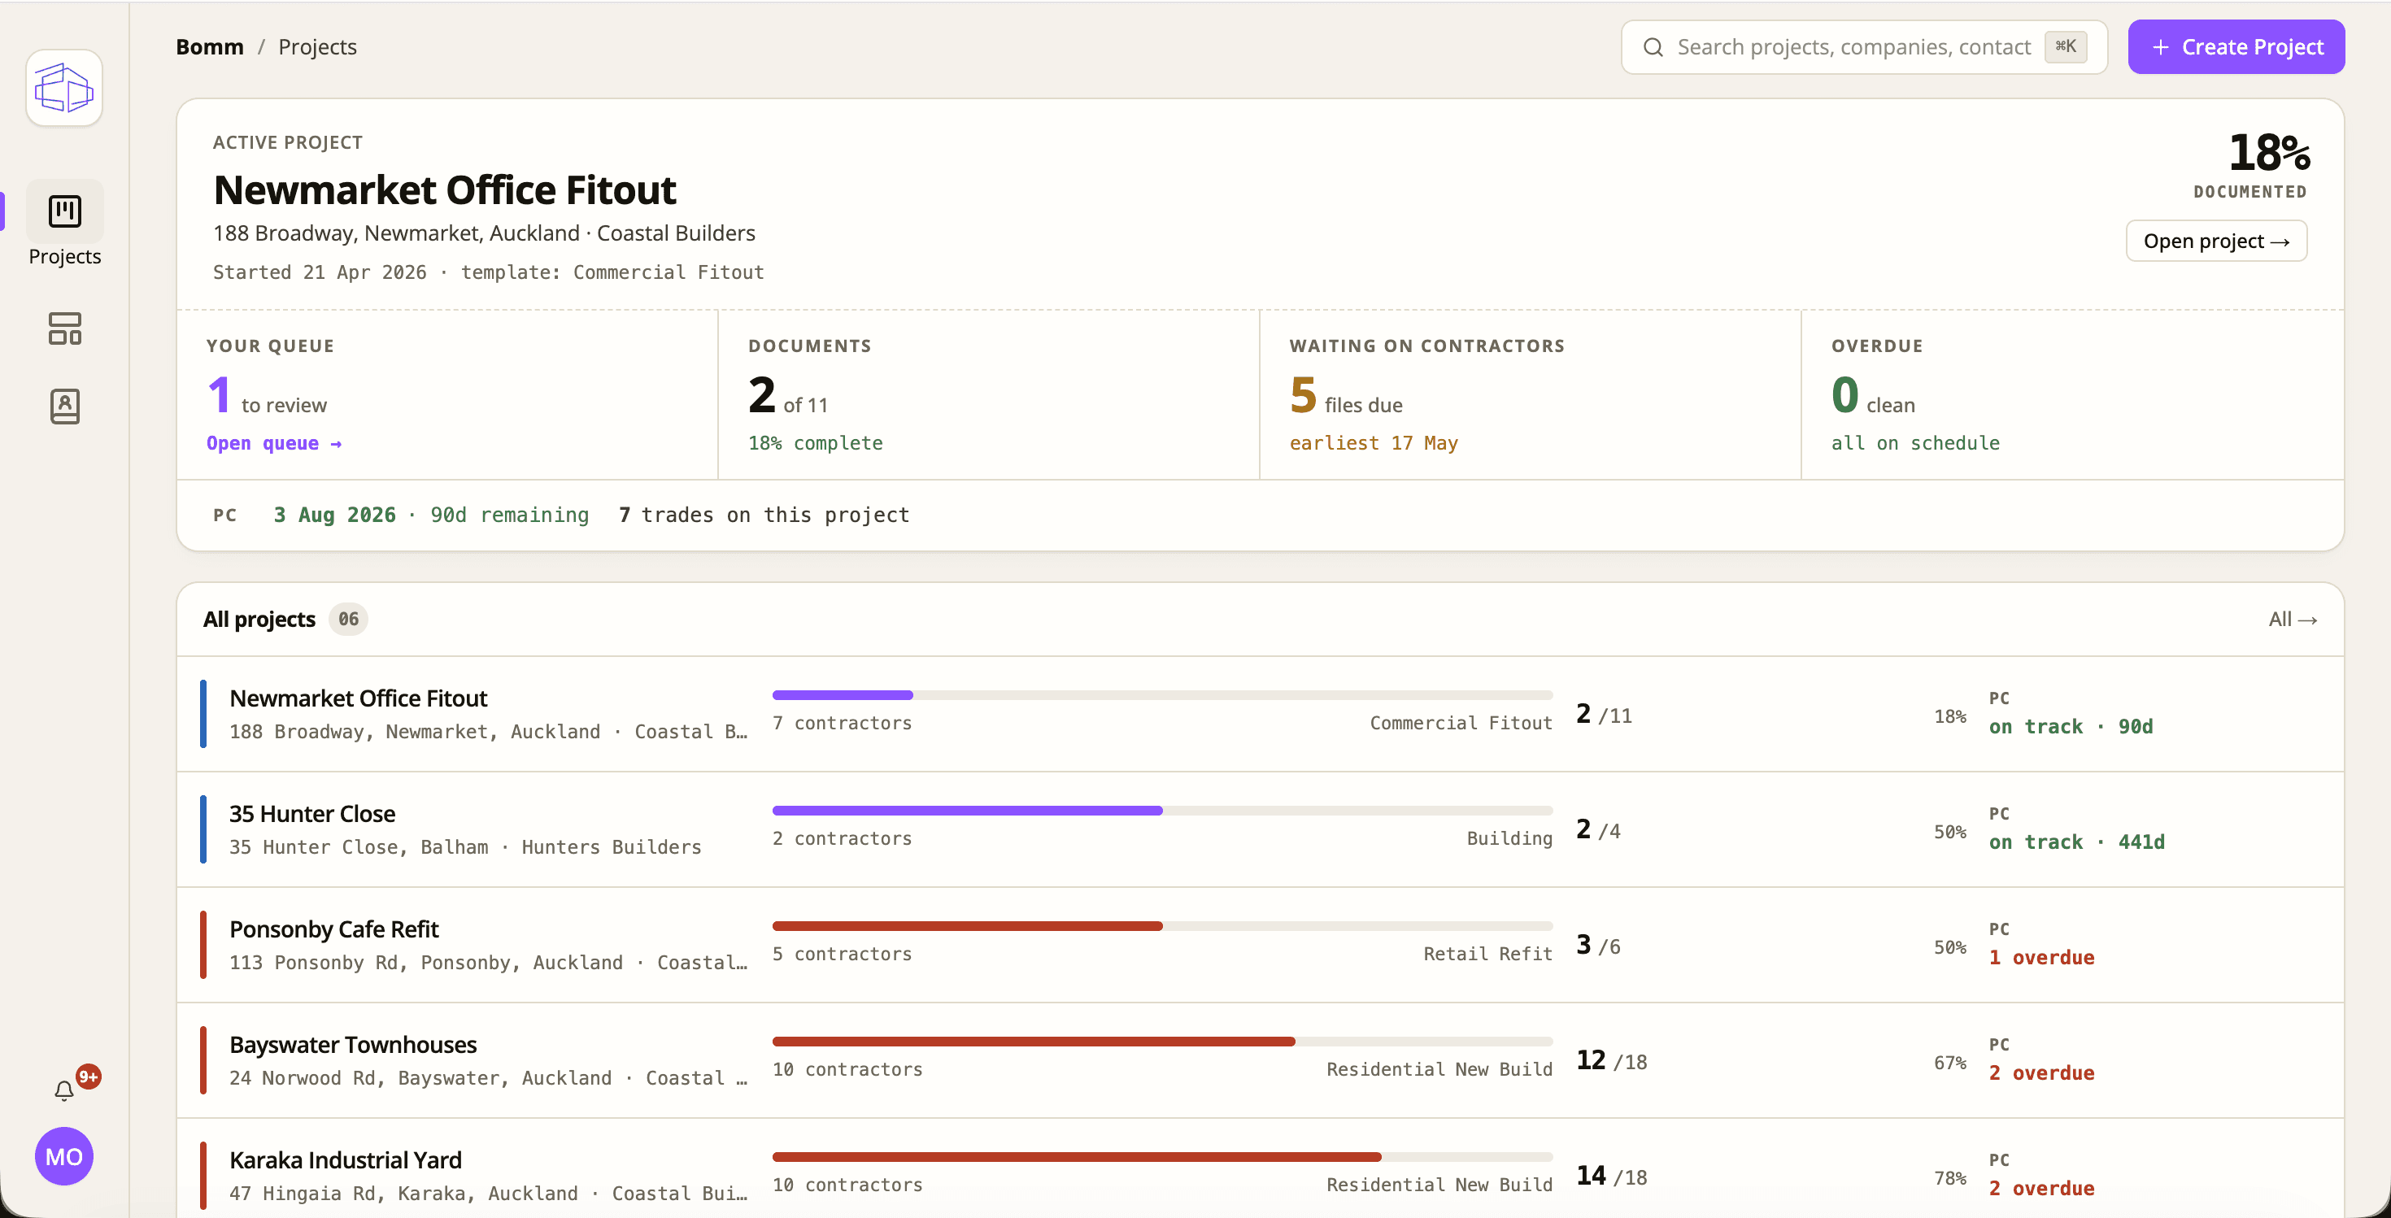Open the contacts book sidebar icon

(64, 407)
